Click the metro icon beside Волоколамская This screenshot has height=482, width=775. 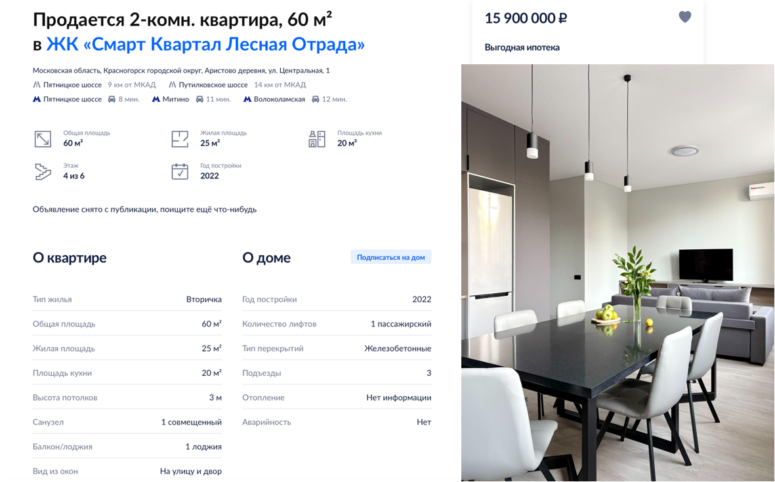click(247, 99)
